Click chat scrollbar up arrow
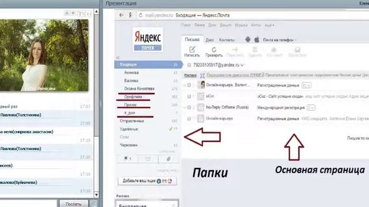Viewport: 369px width, 207px height. (x=96, y=11)
